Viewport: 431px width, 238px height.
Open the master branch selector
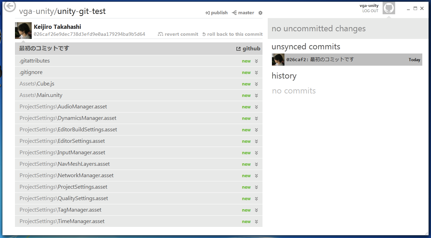pos(243,13)
